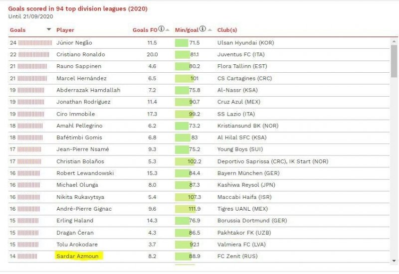Click the Goals descending sort arrow
The height and width of the screenshot is (274, 399).
pyautogui.click(x=49, y=29)
